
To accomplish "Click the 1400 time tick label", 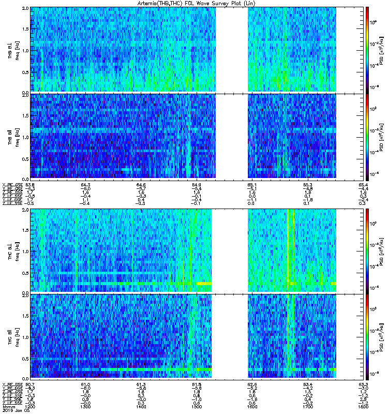I will 141,407.
